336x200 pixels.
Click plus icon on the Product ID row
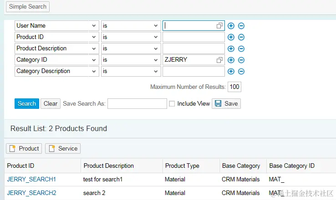pos(231,37)
